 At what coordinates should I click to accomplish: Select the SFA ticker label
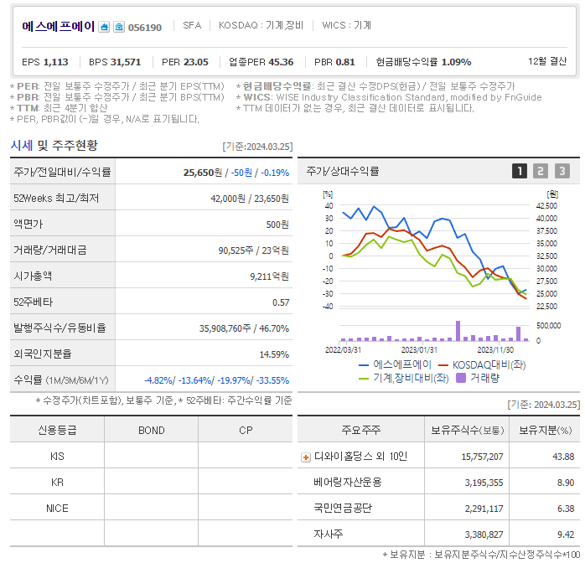[192, 25]
